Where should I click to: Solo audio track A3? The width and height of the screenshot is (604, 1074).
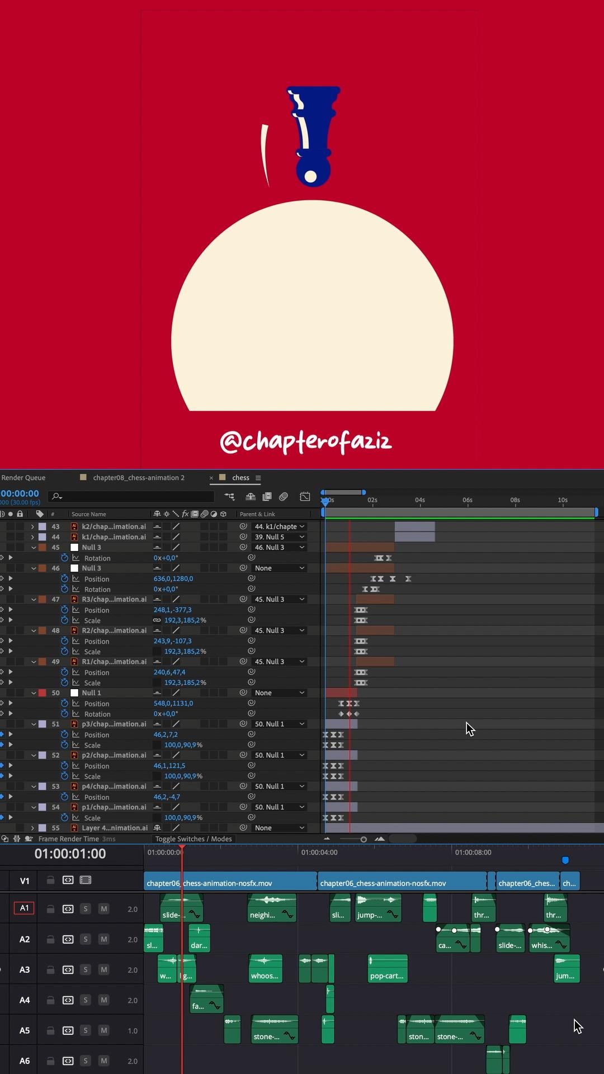pos(86,969)
